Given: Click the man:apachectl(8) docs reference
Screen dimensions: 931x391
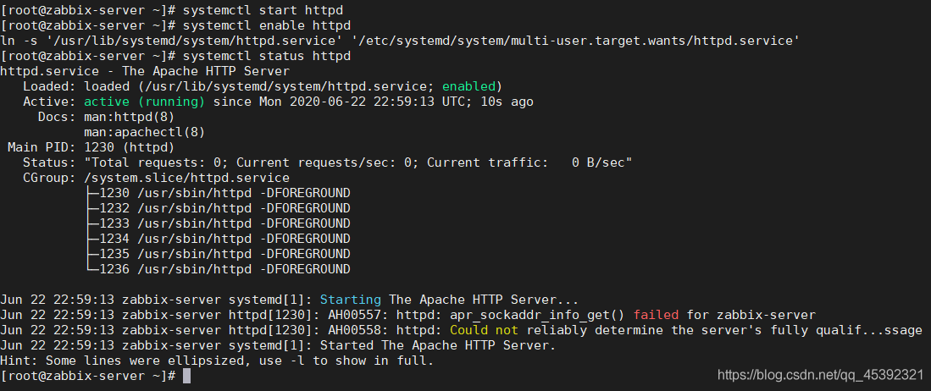Looking at the screenshot, I should (x=144, y=132).
